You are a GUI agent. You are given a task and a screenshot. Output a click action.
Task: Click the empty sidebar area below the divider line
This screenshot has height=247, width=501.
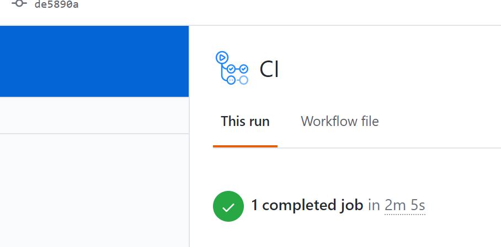point(94,190)
